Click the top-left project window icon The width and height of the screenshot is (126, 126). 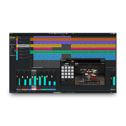tap(10, 34)
